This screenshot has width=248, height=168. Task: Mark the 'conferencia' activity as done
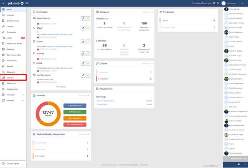click(x=88, y=75)
